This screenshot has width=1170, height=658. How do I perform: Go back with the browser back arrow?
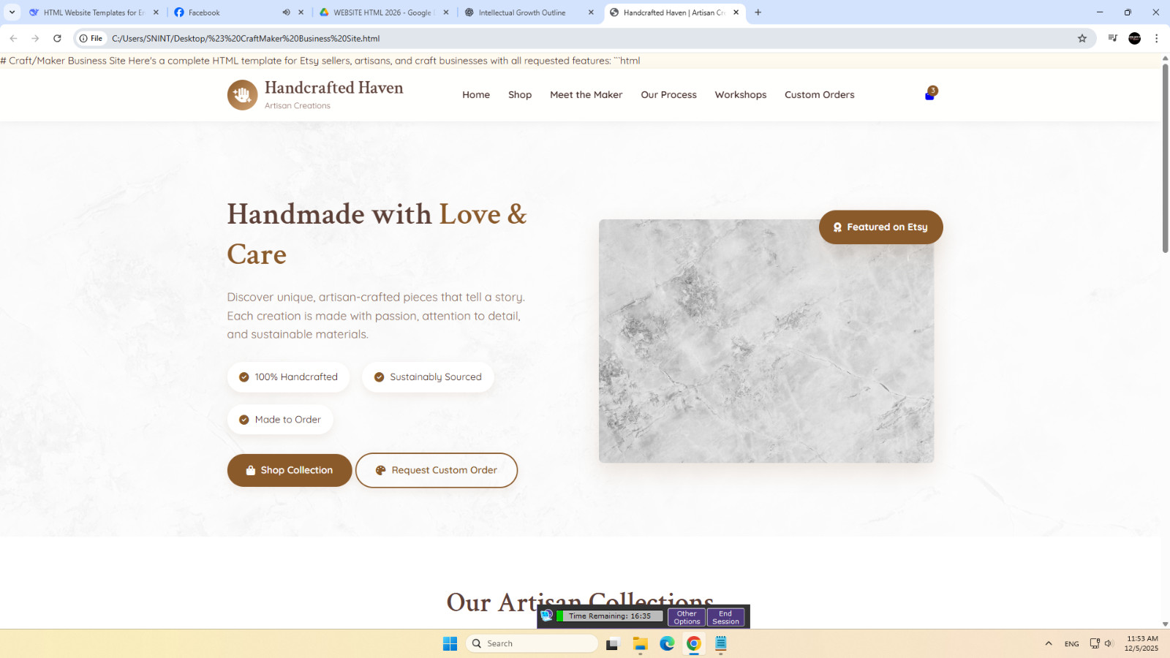point(13,39)
